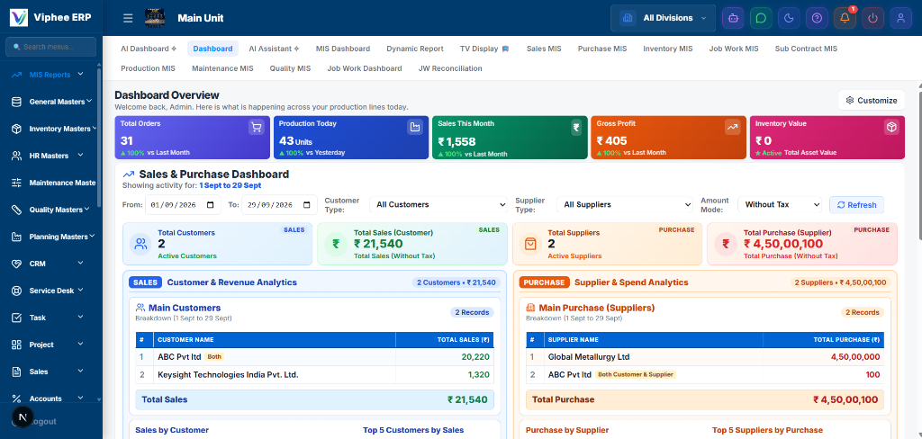Image resolution: width=922 pixels, height=439 pixels.
Task: Open the JW Reconciliation tab
Action: click(x=450, y=68)
